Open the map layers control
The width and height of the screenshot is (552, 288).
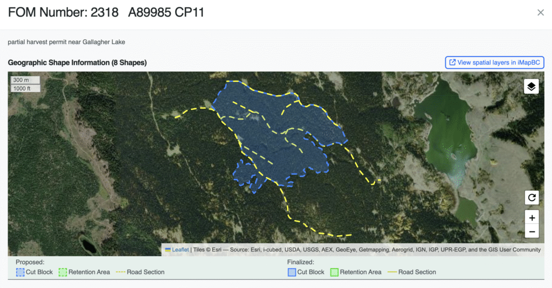[x=531, y=86]
